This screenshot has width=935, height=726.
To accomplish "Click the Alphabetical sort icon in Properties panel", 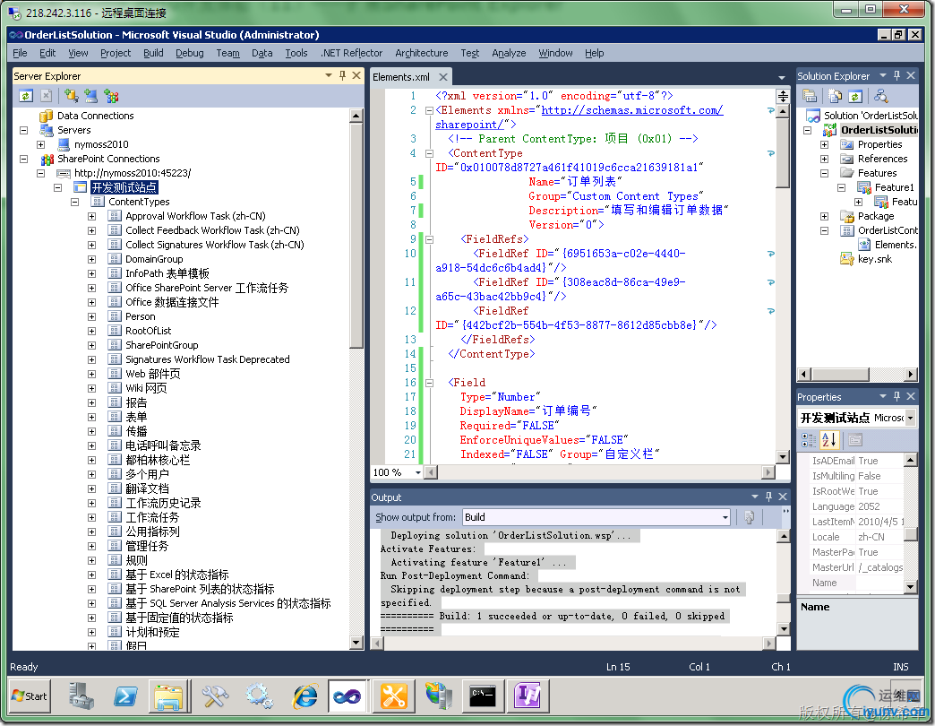I will pos(829,440).
